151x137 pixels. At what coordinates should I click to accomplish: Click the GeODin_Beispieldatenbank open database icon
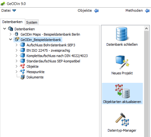[x=17, y=39]
